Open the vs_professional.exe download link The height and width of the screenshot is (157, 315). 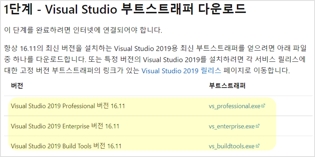coord(235,106)
